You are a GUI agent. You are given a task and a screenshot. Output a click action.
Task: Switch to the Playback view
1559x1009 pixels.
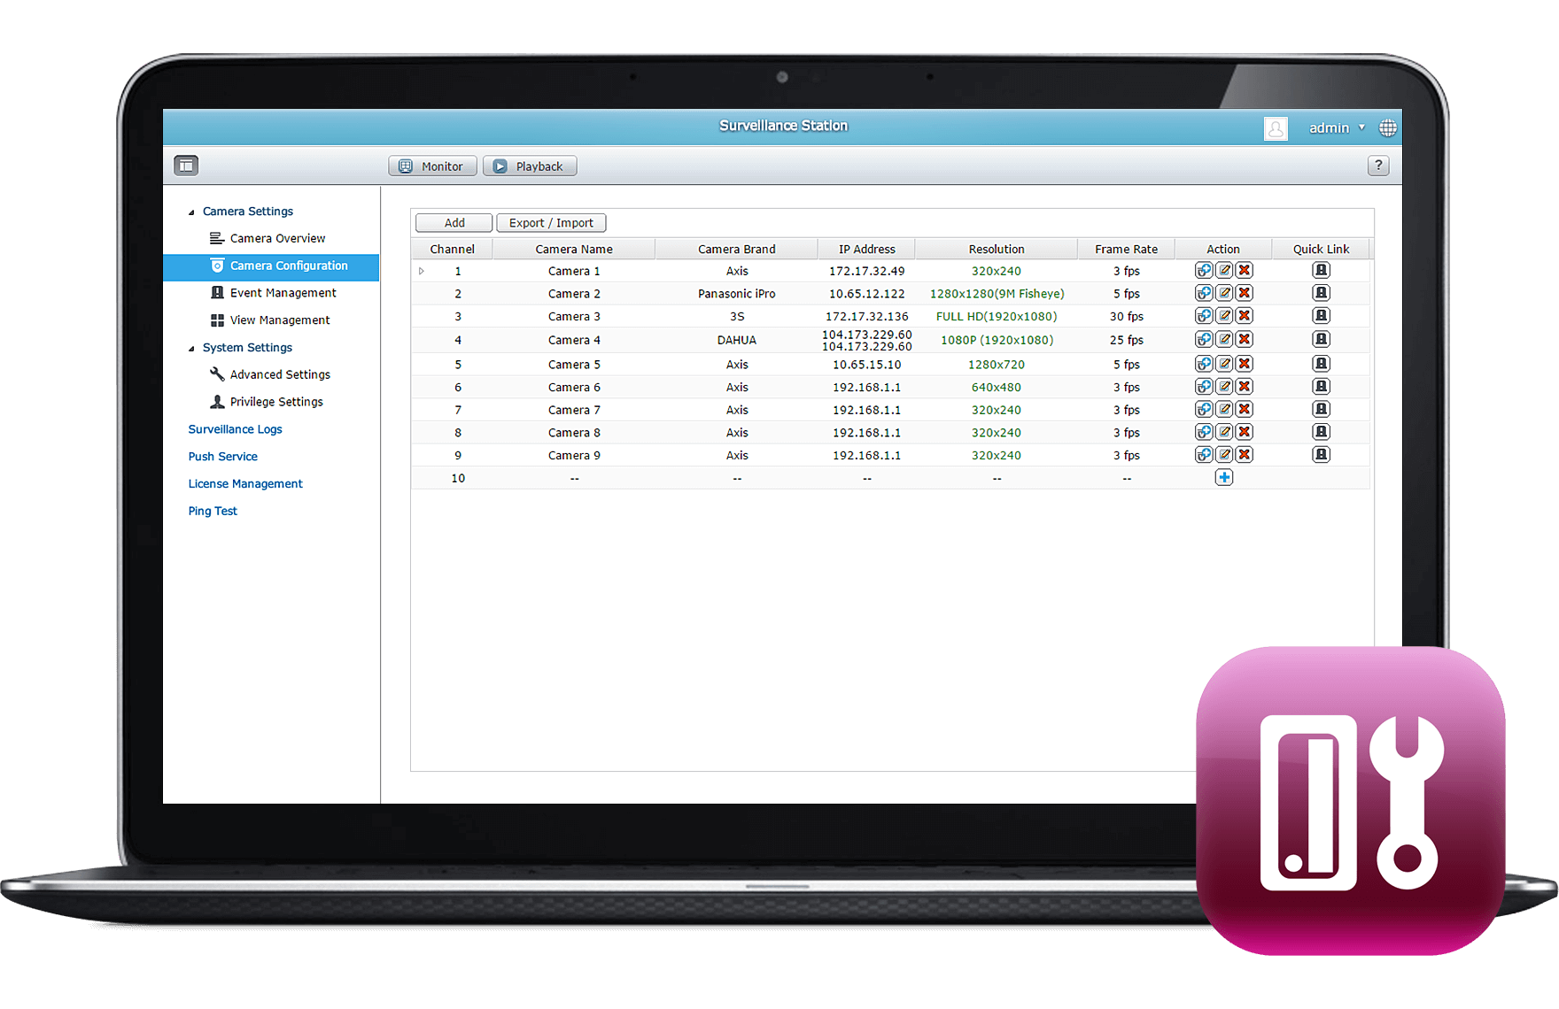[x=530, y=166]
